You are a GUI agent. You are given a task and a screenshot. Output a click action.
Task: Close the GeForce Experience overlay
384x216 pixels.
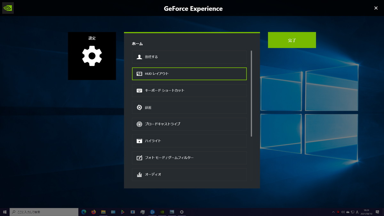pos(376,8)
